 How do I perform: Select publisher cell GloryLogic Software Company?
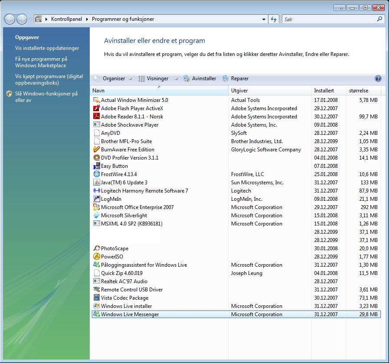[x=266, y=149]
